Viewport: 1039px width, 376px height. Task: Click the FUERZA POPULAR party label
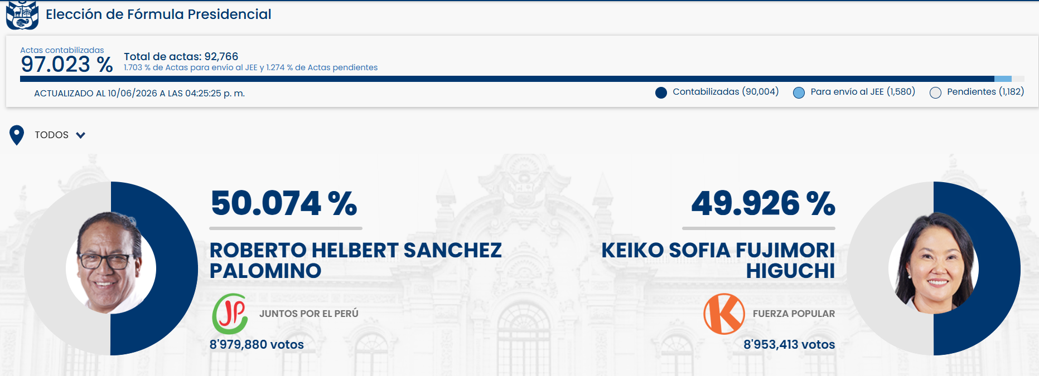pos(794,314)
